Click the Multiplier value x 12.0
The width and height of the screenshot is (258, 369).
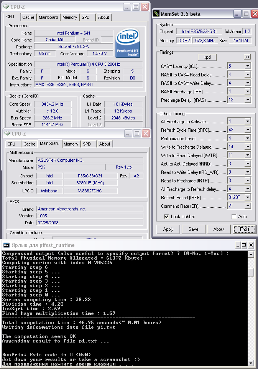(x=53, y=111)
